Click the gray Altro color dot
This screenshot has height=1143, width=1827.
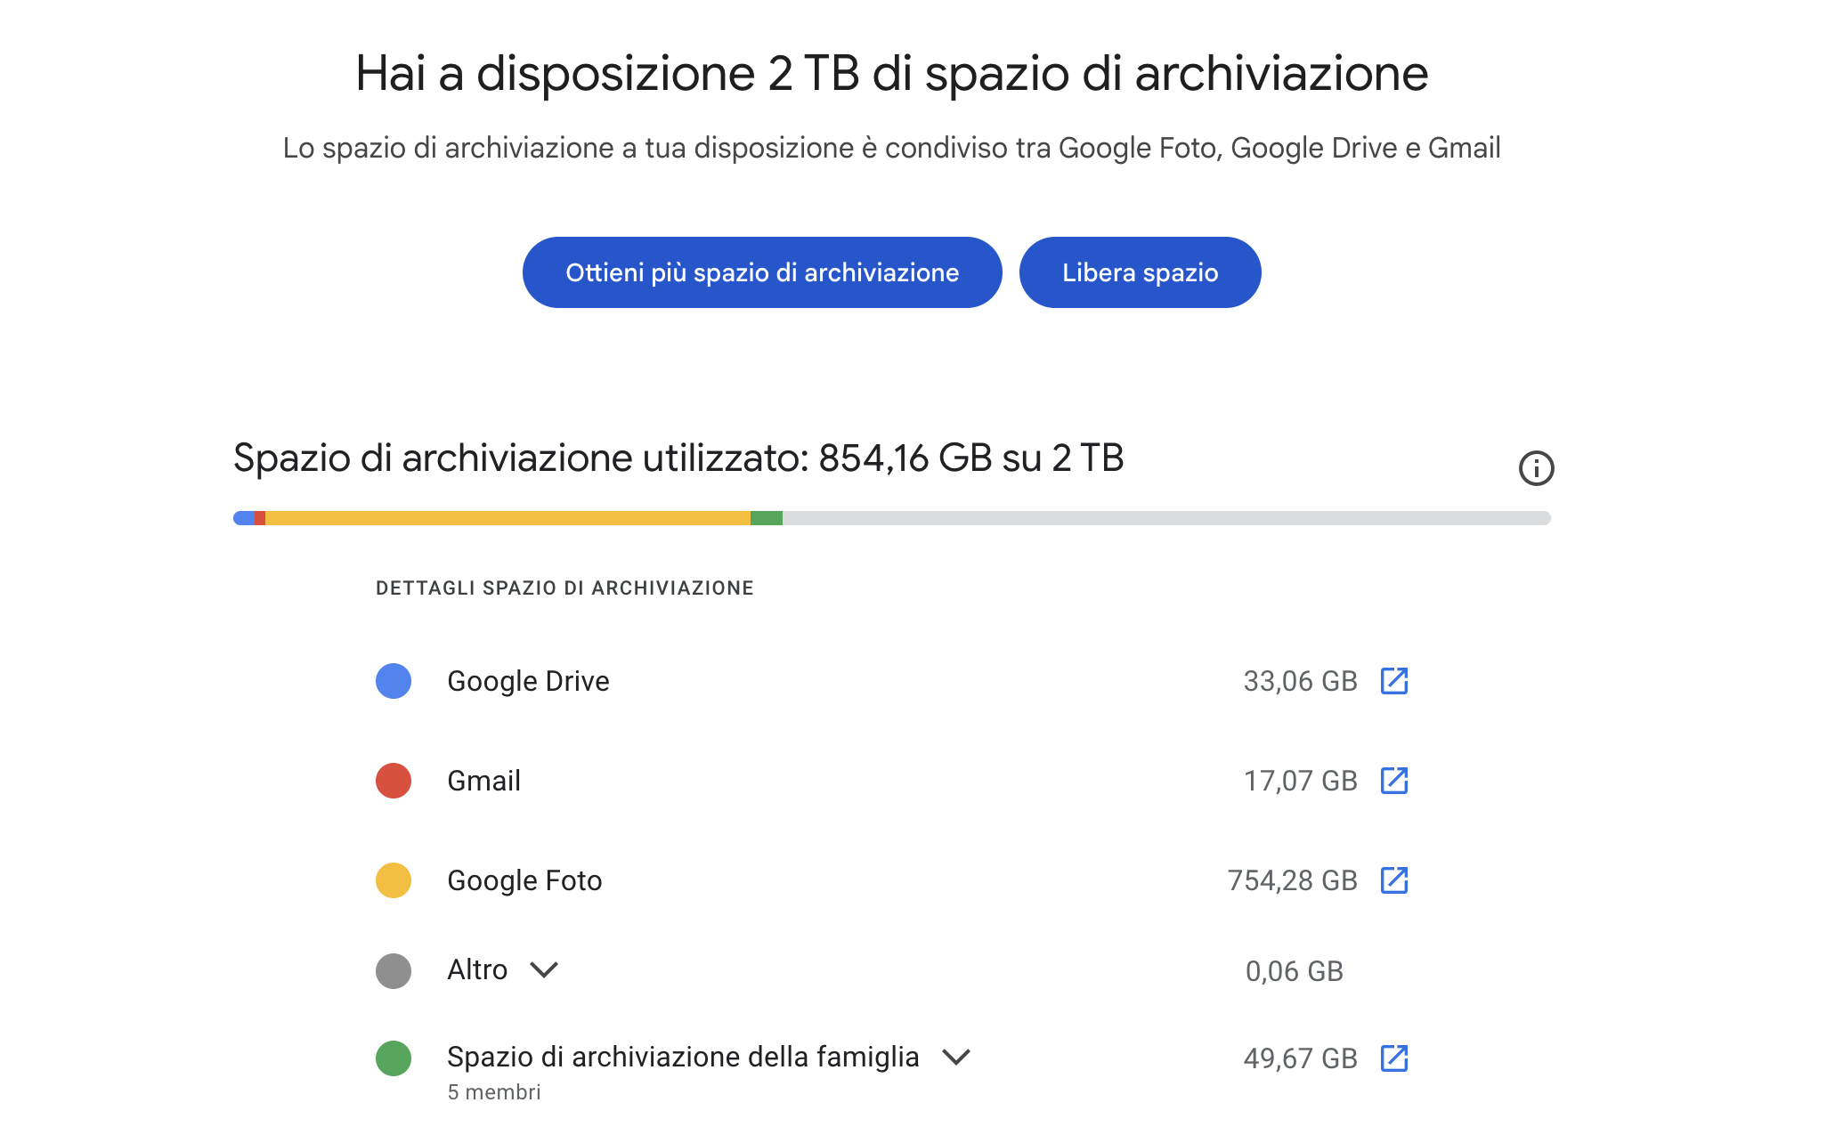(x=394, y=970)
